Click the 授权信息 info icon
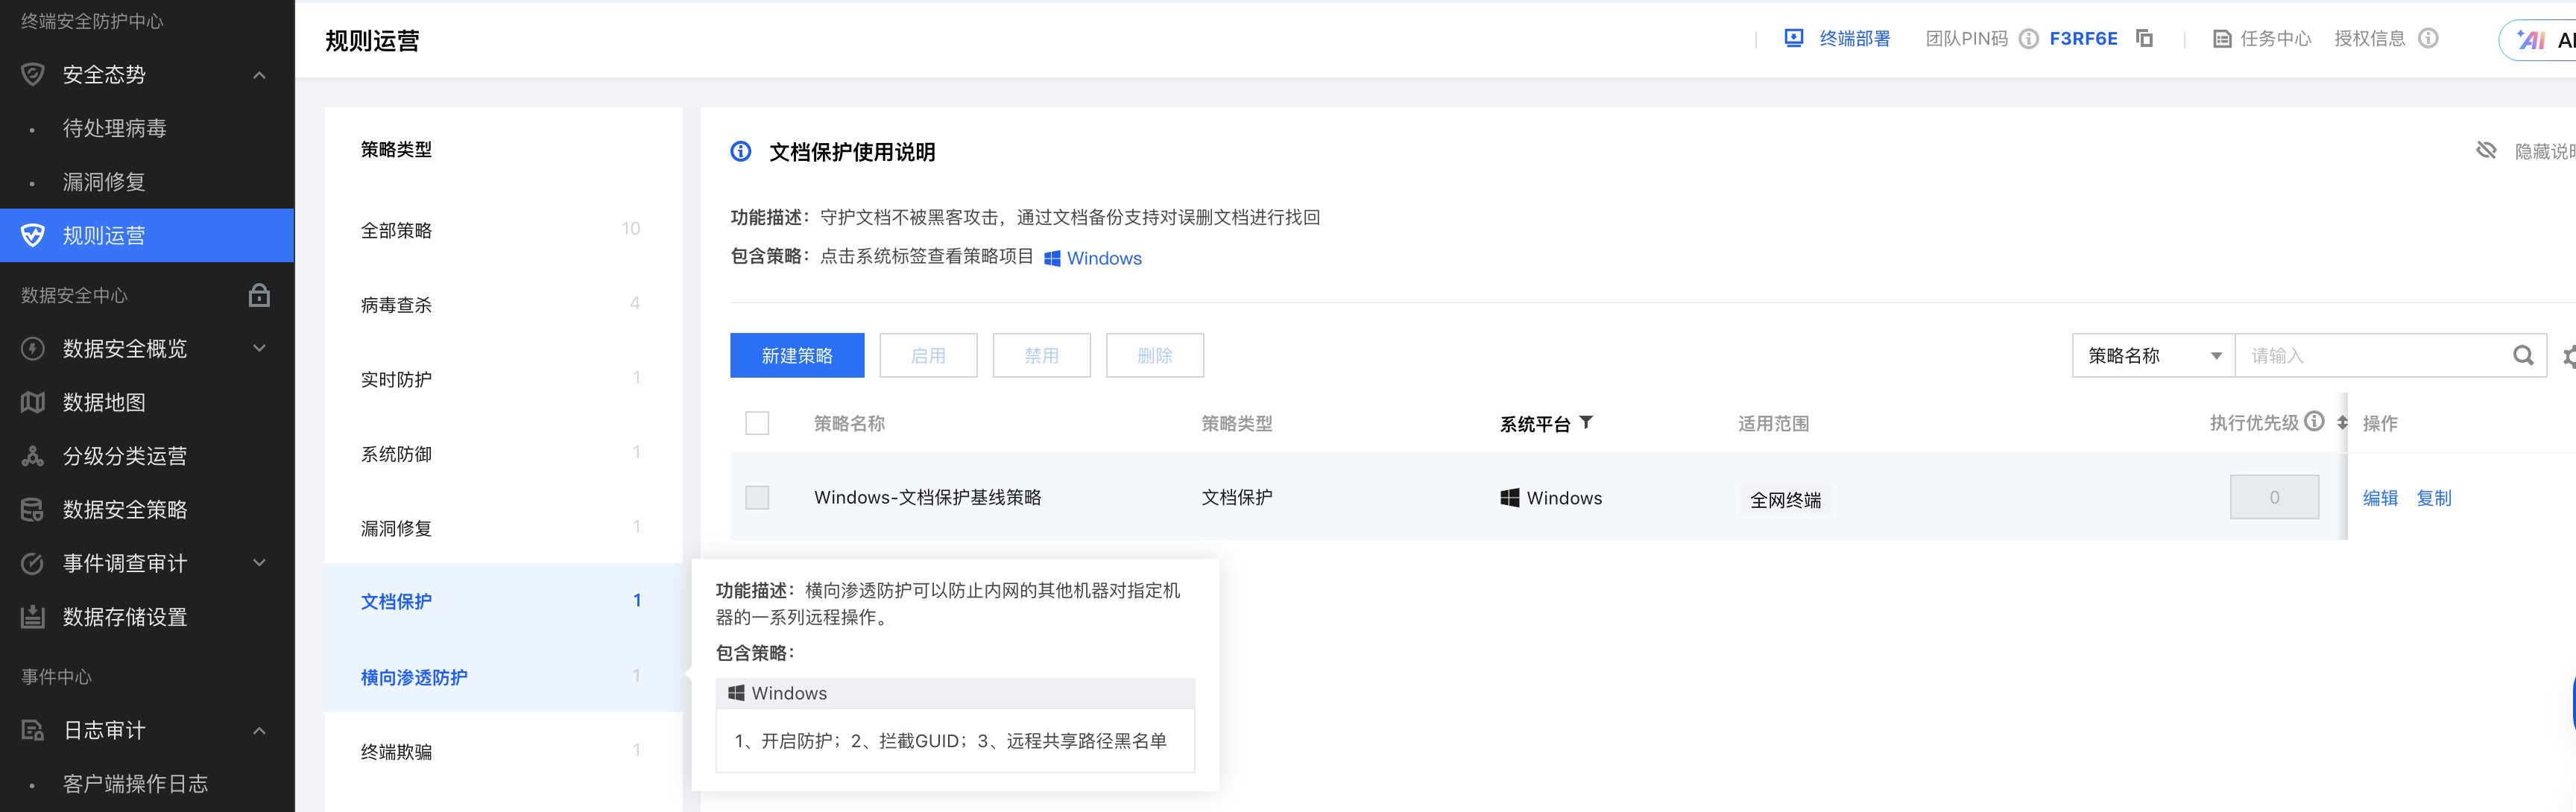Screen dimensions: 2576x812 point(2428,39)
